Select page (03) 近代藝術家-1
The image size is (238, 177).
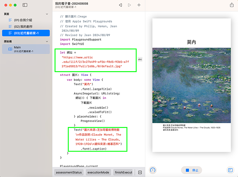25,33
